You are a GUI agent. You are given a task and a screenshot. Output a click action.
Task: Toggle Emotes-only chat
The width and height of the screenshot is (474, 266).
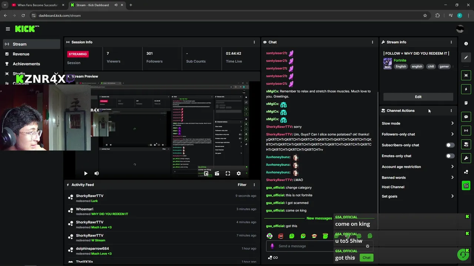450,156
